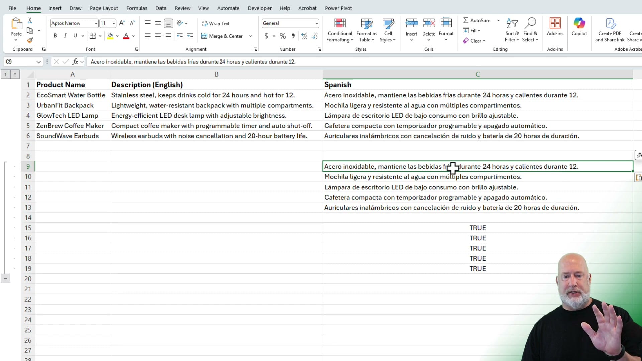Open Conditional Formatting options
The width and height of the screenshot is (642, 361).
[x=340, y=30]
